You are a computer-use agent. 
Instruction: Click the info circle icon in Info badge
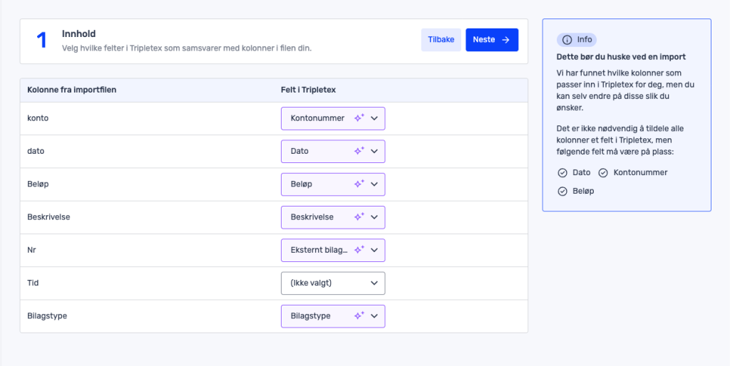[567, 40]
